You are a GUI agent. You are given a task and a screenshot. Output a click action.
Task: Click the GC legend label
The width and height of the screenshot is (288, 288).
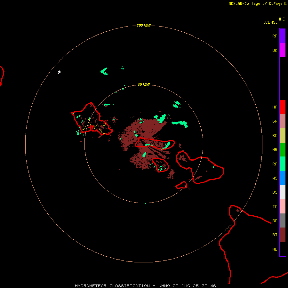(275, 221)
